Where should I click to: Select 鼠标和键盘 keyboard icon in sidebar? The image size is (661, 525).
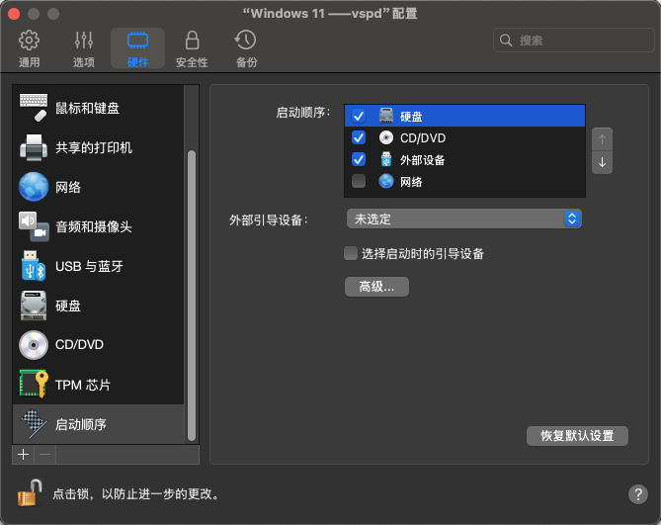pyautogui.click(x=34, y=108)
